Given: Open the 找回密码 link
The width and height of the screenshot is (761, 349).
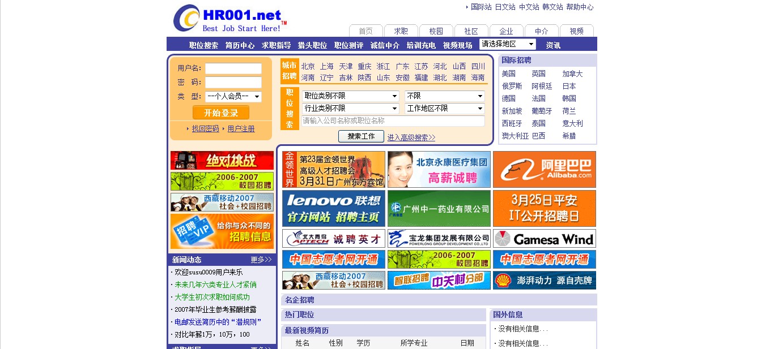Looking at the screenshot, I should (205, 129).
